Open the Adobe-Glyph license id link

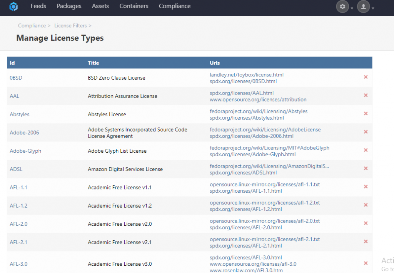[25, 151]
